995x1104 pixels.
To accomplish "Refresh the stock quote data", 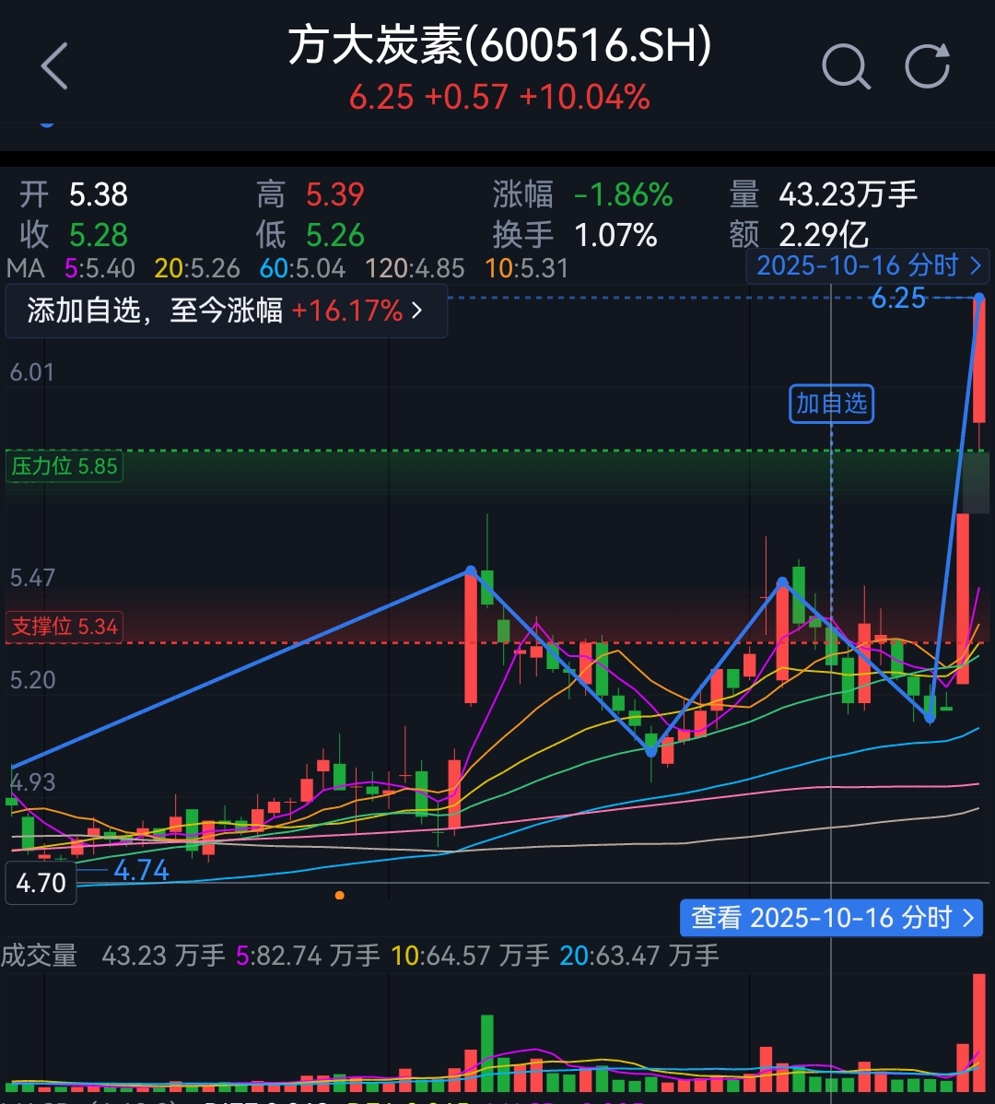I will click(928, 66).
